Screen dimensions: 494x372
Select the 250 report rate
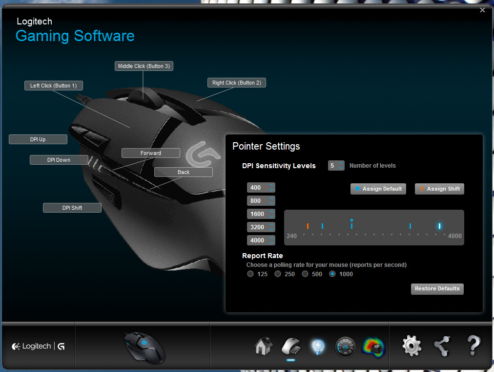pyautogui.click(x=278, y=274)
